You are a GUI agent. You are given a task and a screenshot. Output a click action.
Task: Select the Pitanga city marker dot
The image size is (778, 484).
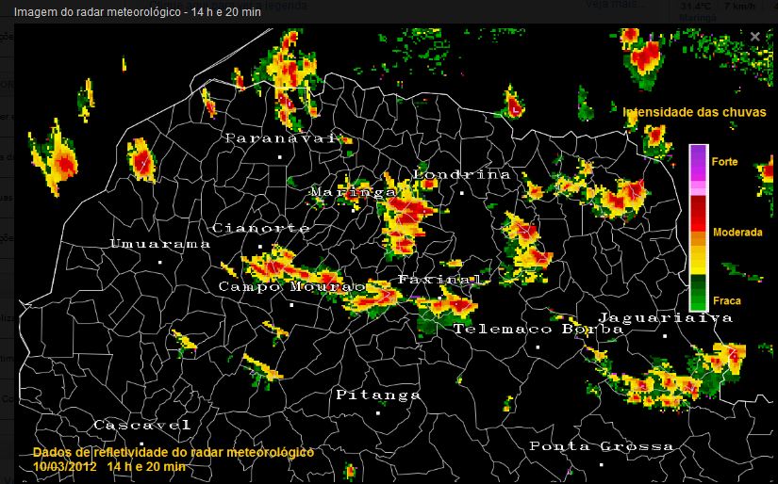pos(378,412)
